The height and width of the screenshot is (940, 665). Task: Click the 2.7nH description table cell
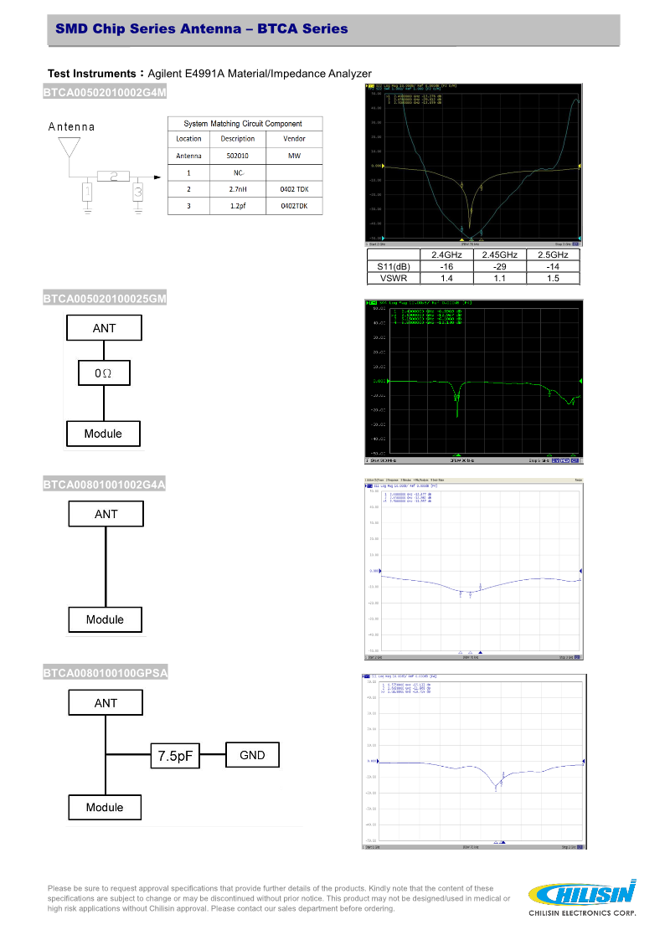[238, 189]
